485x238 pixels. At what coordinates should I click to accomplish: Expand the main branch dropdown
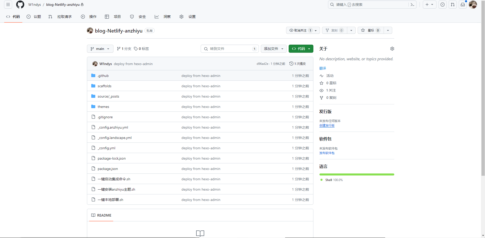100,49
